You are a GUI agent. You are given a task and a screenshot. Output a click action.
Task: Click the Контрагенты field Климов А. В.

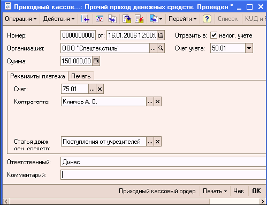click(104, 101)
